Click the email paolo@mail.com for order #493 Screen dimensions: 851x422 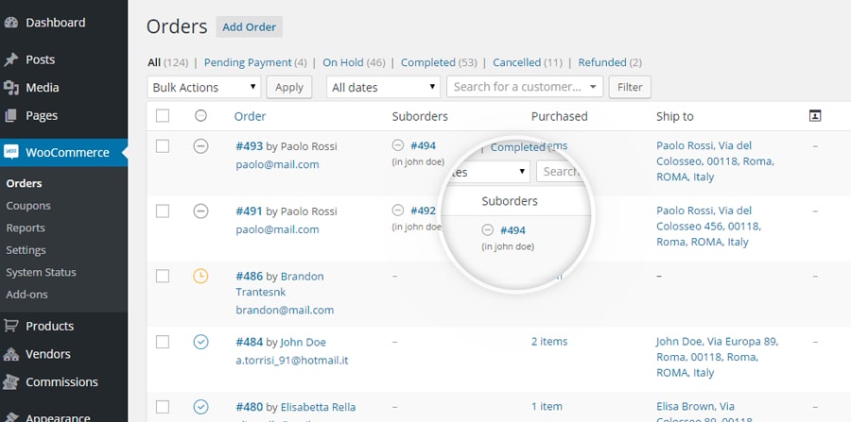[x=277, y=164]
